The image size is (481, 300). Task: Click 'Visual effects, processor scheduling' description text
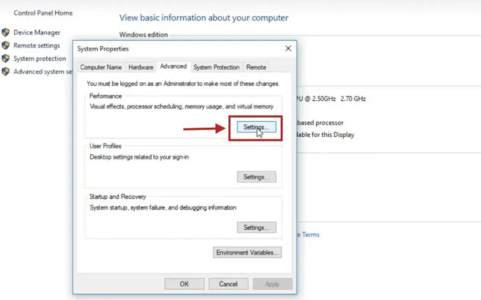coord(182,107)
